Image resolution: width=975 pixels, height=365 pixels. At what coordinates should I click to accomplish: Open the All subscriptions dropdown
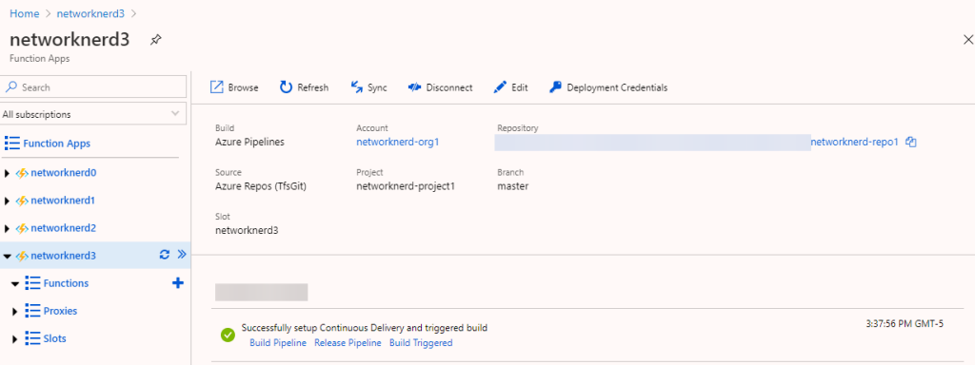click(93, 114)
